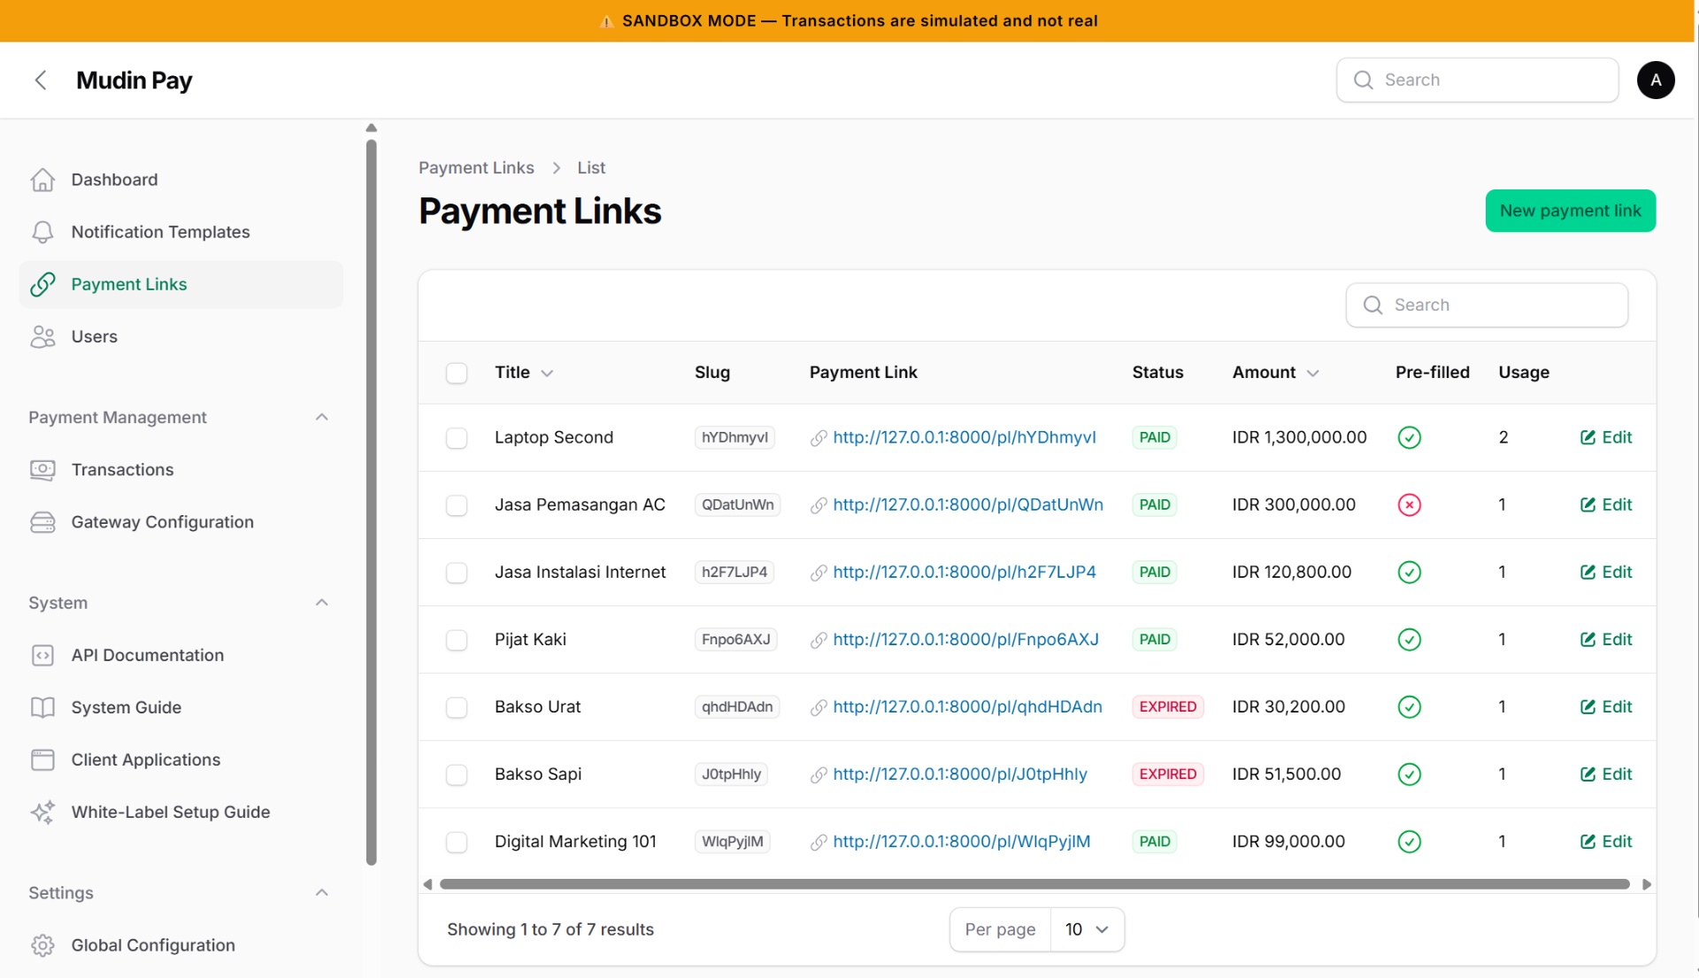The height and width of the screenshot is (978, 1699).
Task: Click the EXPIRED status badge for Bakso Urat
Action: (x=1167, y=706)
